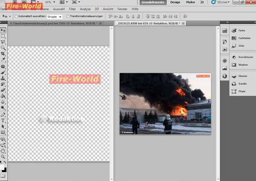Click the Grundelemente workspace button

point(153,2)
